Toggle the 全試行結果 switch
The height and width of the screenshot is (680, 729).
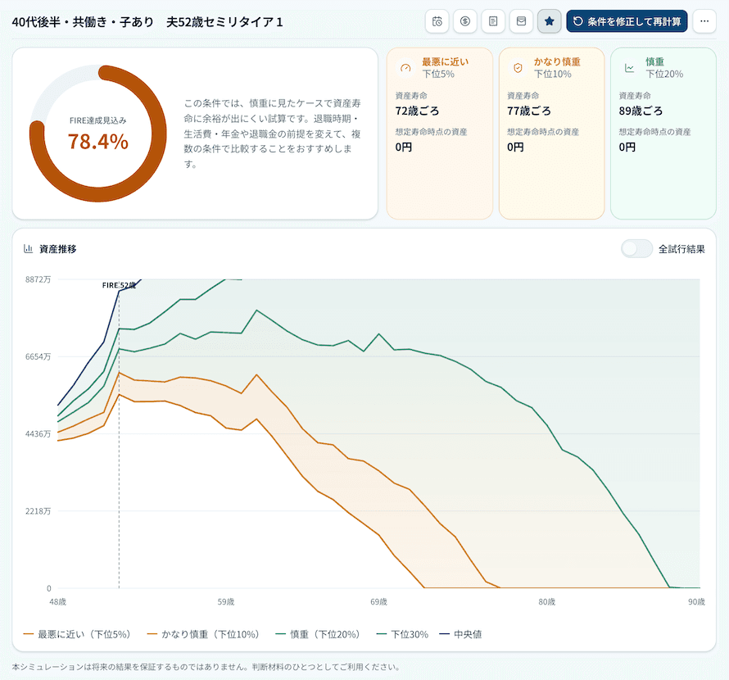click(x=636, y=249)
